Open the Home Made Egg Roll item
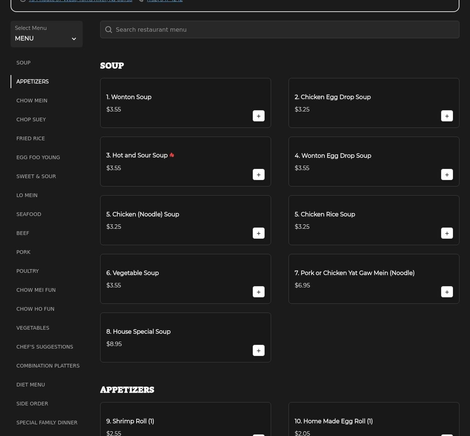The image size is (470, 436). 333,421
